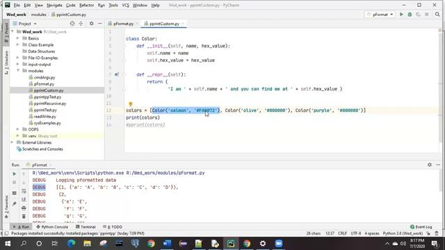445x250 pixels.
Task: Expand the Basics folder
Action: (18, 38)
